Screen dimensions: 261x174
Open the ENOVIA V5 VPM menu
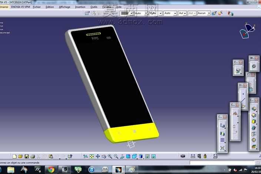(20, 7)
